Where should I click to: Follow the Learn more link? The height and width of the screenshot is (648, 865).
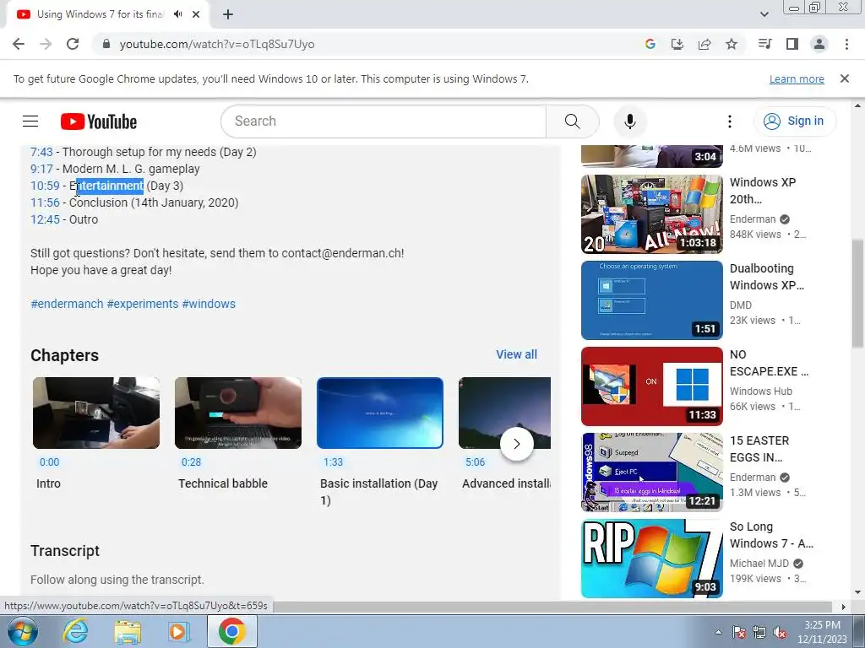pyautogui.click(x=797, y=78)
